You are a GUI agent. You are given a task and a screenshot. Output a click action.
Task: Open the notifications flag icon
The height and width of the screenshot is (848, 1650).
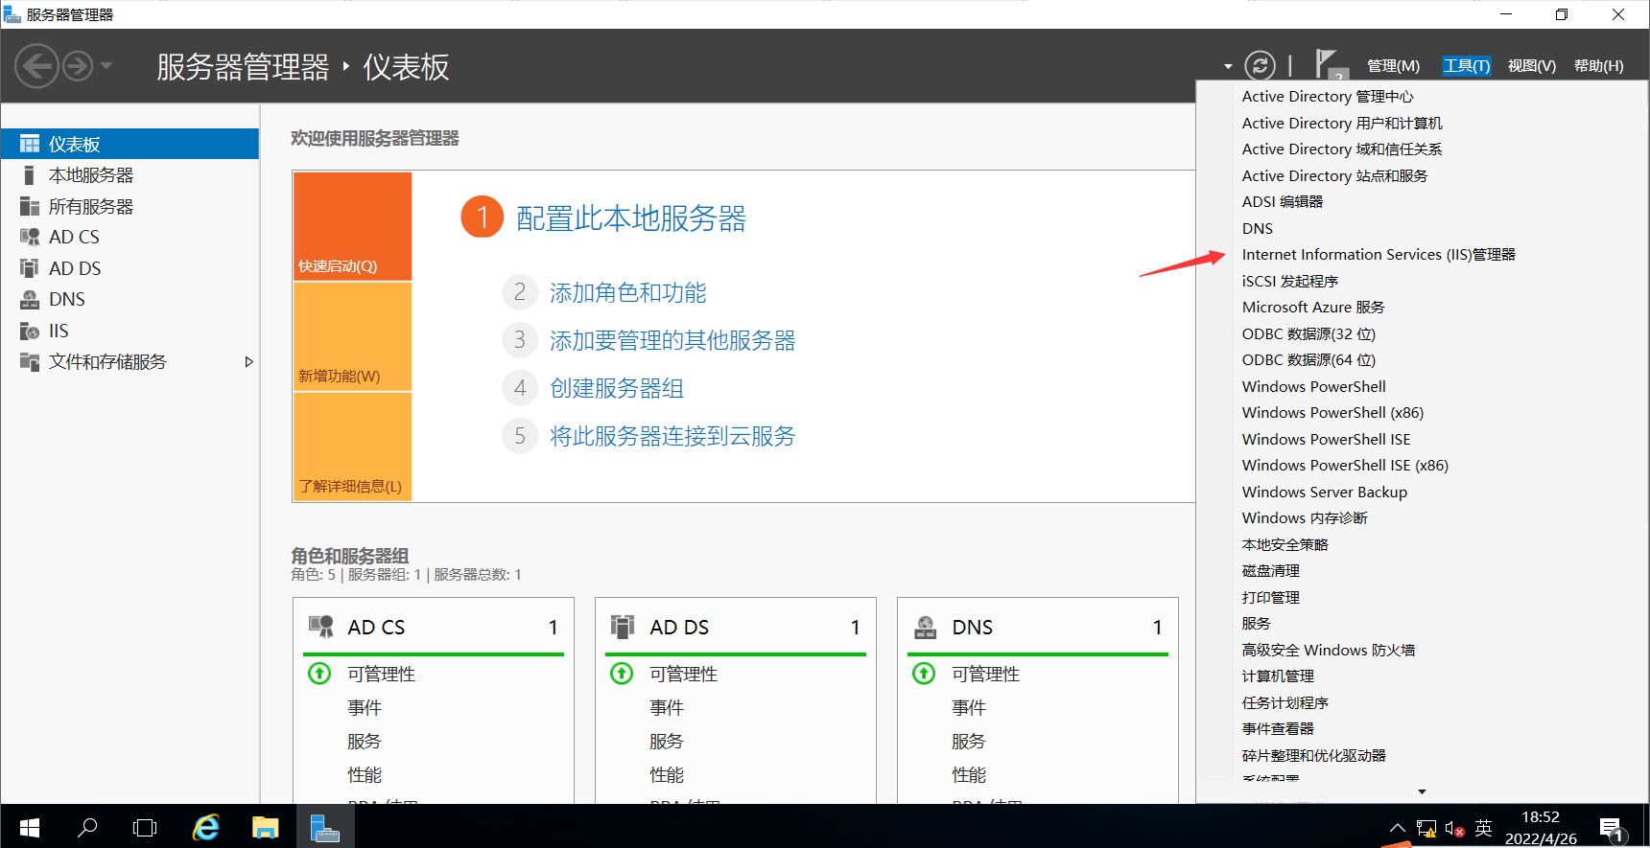(x=1326, y=64)
